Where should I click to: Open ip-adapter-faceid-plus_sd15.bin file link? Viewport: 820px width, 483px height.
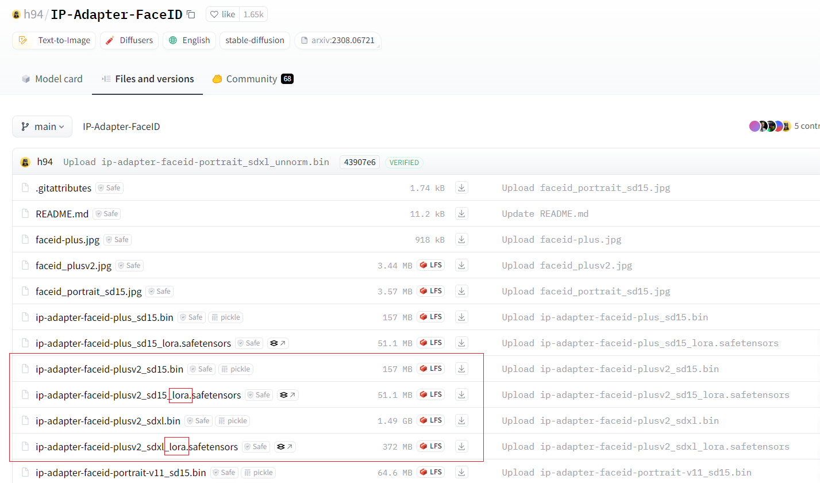105,317
